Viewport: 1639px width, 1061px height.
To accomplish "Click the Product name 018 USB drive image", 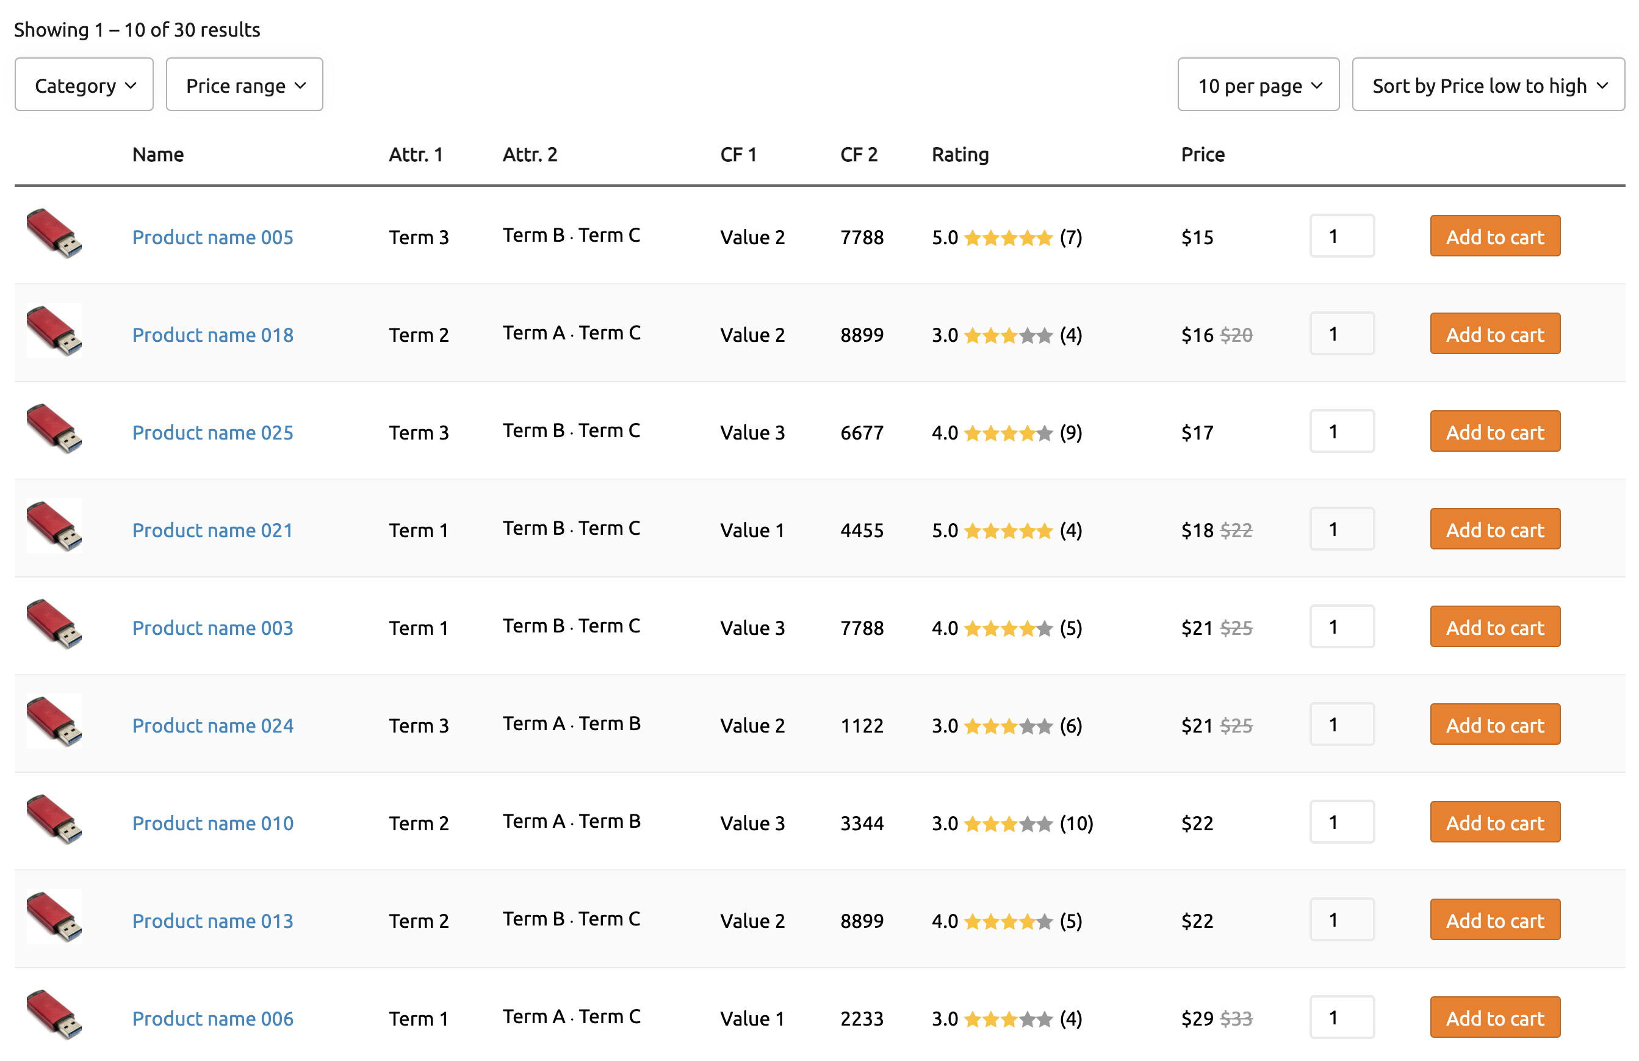I will pyautogui.click(x=54, y=331).
